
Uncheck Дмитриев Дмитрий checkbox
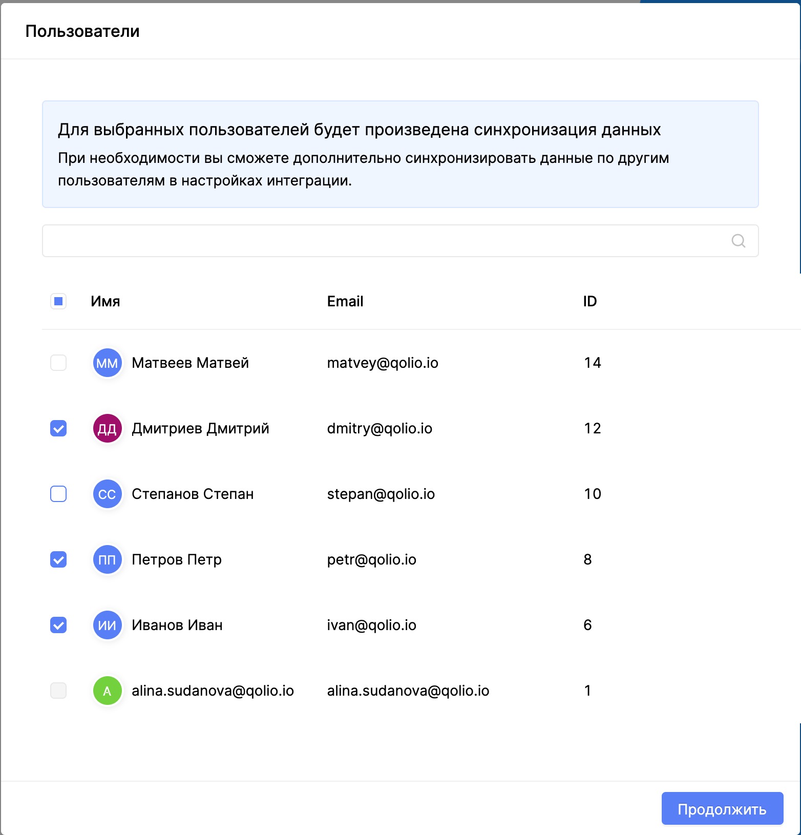58,428
